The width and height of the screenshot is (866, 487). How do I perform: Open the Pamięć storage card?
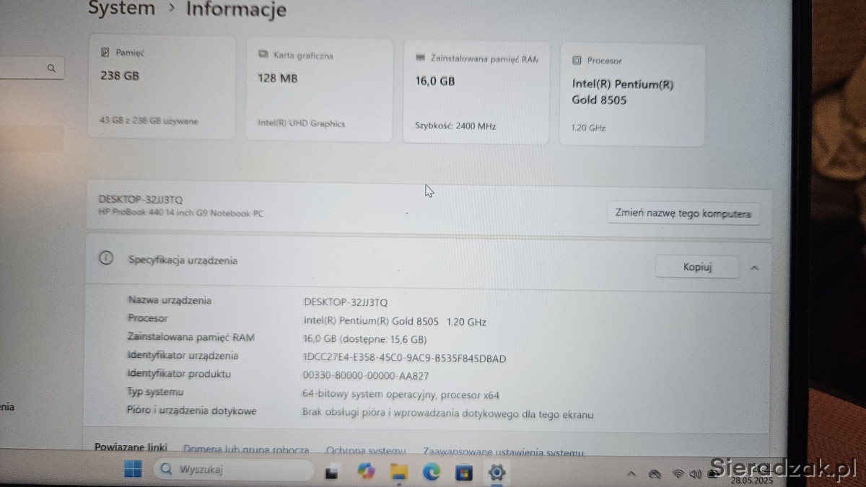pyautogui.click(x=162, y=87)
